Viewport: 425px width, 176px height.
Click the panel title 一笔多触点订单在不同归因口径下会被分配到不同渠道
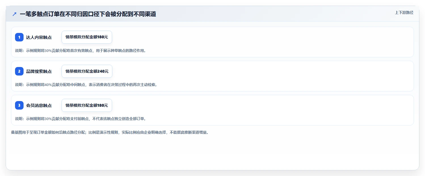(x=88, y=14)
